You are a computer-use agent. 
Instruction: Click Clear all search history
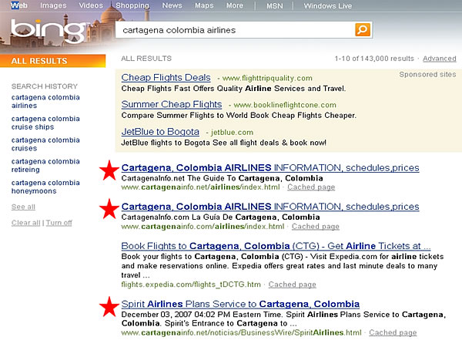[26, 223]
